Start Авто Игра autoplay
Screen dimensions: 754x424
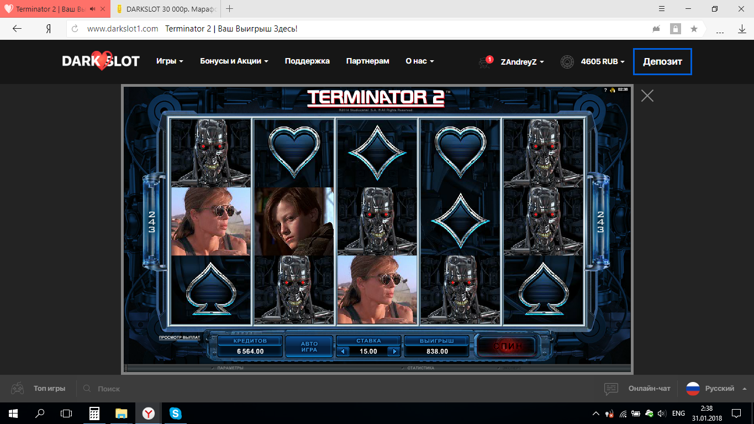[309, 346]
